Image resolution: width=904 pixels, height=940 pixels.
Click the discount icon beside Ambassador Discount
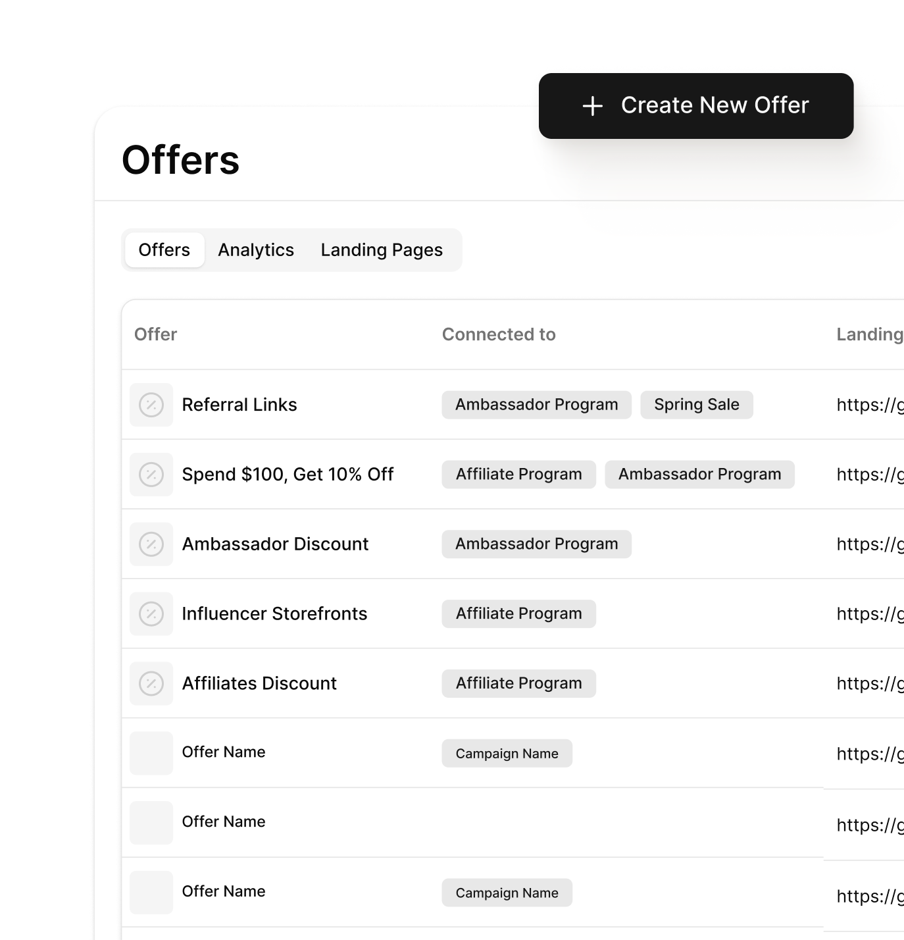coord(151,544)
